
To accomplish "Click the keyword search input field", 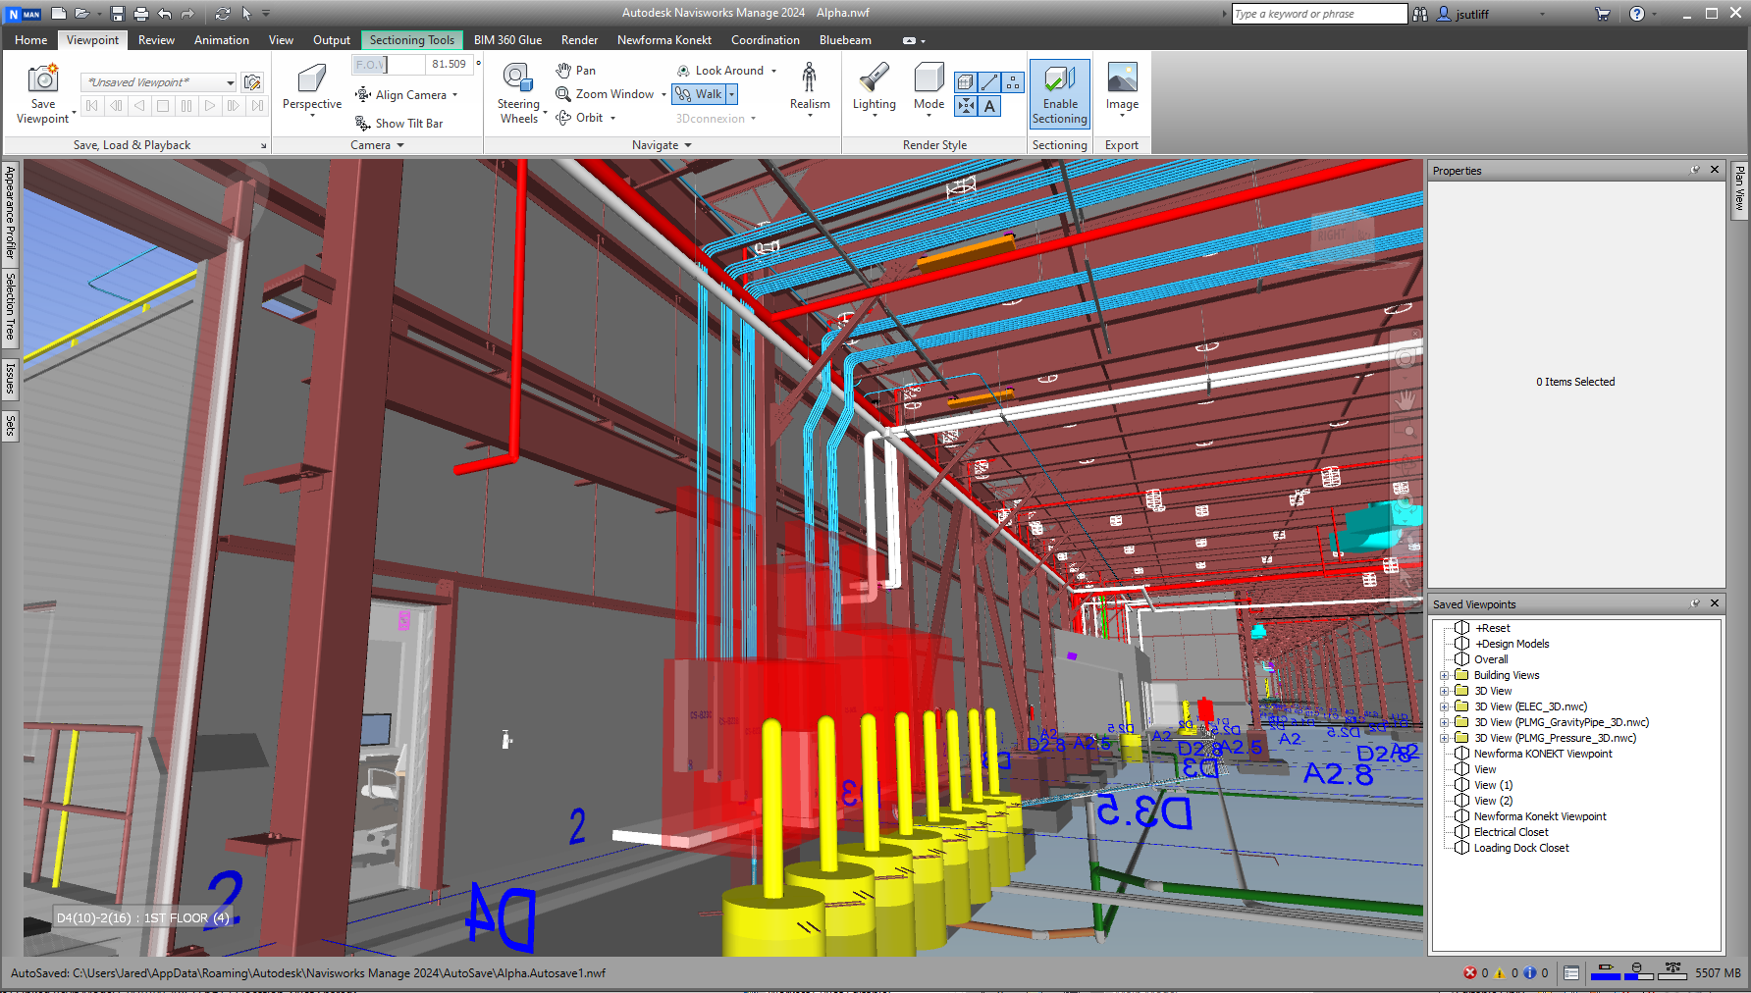I will click(1319, 14).
